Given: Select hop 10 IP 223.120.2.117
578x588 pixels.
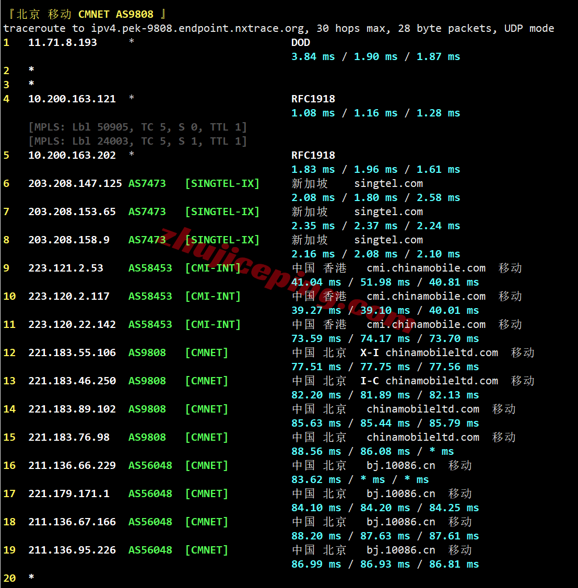Looking at the screenshot, I should click(69, 296).
